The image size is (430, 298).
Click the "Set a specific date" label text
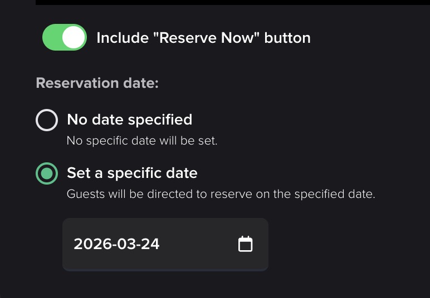132,173
